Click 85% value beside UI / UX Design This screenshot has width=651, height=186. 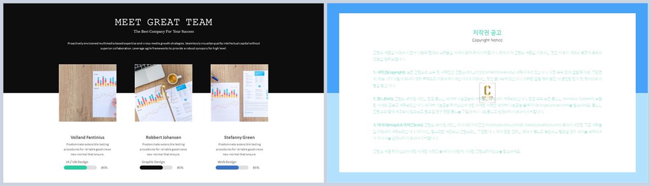(x=104, y=167)
